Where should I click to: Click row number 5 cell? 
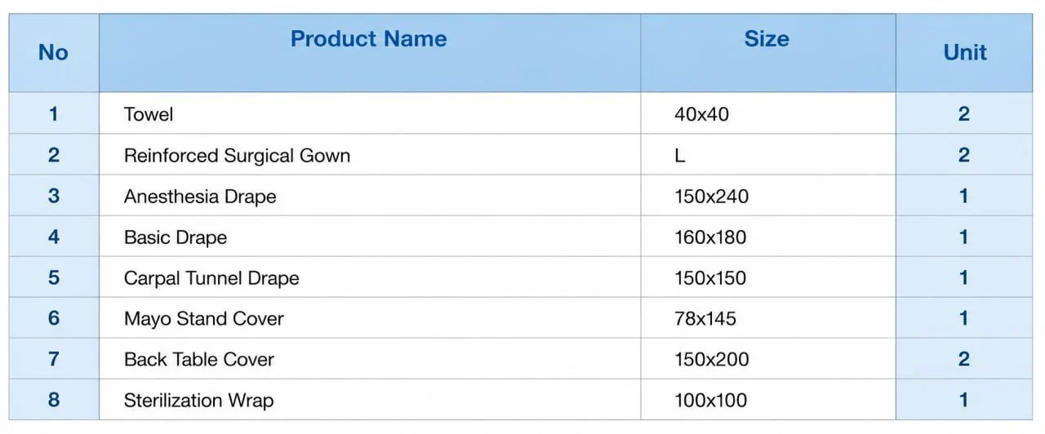(x=54, y=277)
